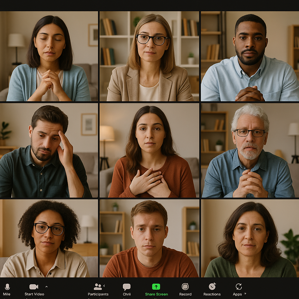Open the Apps icon in toolbar

pyautogui.click(x=238, y=287)
